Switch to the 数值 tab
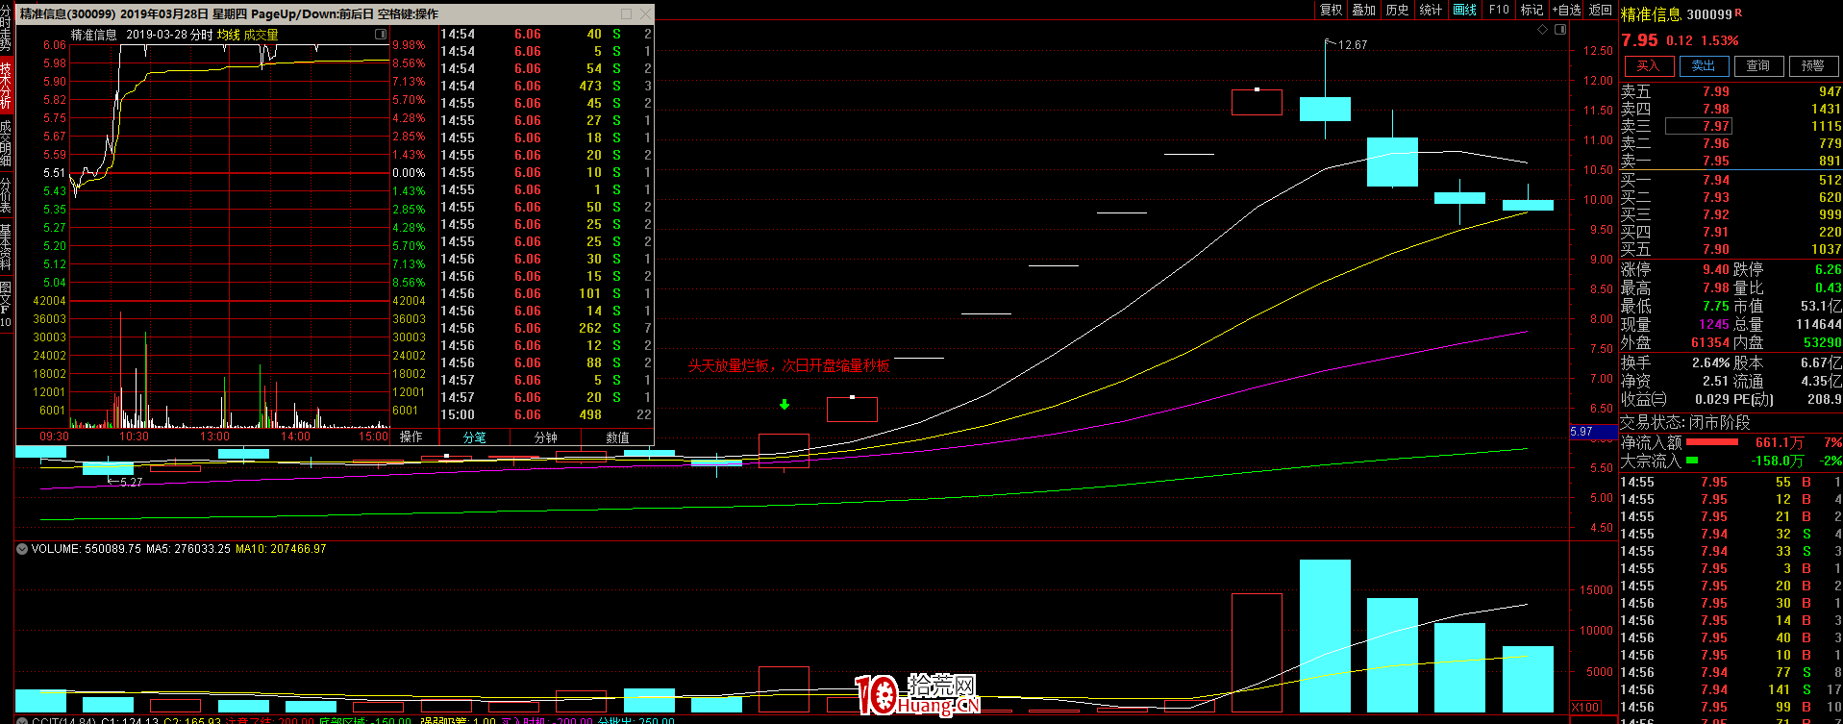The width and height of the screenshot is (1843, 724). (617, 437)
